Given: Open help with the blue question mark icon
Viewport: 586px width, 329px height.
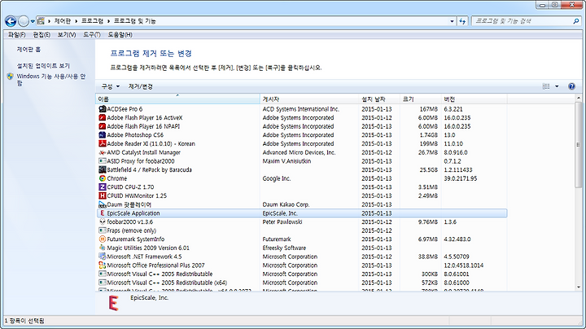Looking at the screenshot, I should [571, 86].
